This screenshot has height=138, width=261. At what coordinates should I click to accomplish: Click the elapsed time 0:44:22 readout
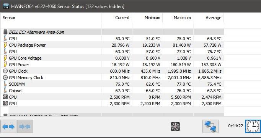coord(235,126)
